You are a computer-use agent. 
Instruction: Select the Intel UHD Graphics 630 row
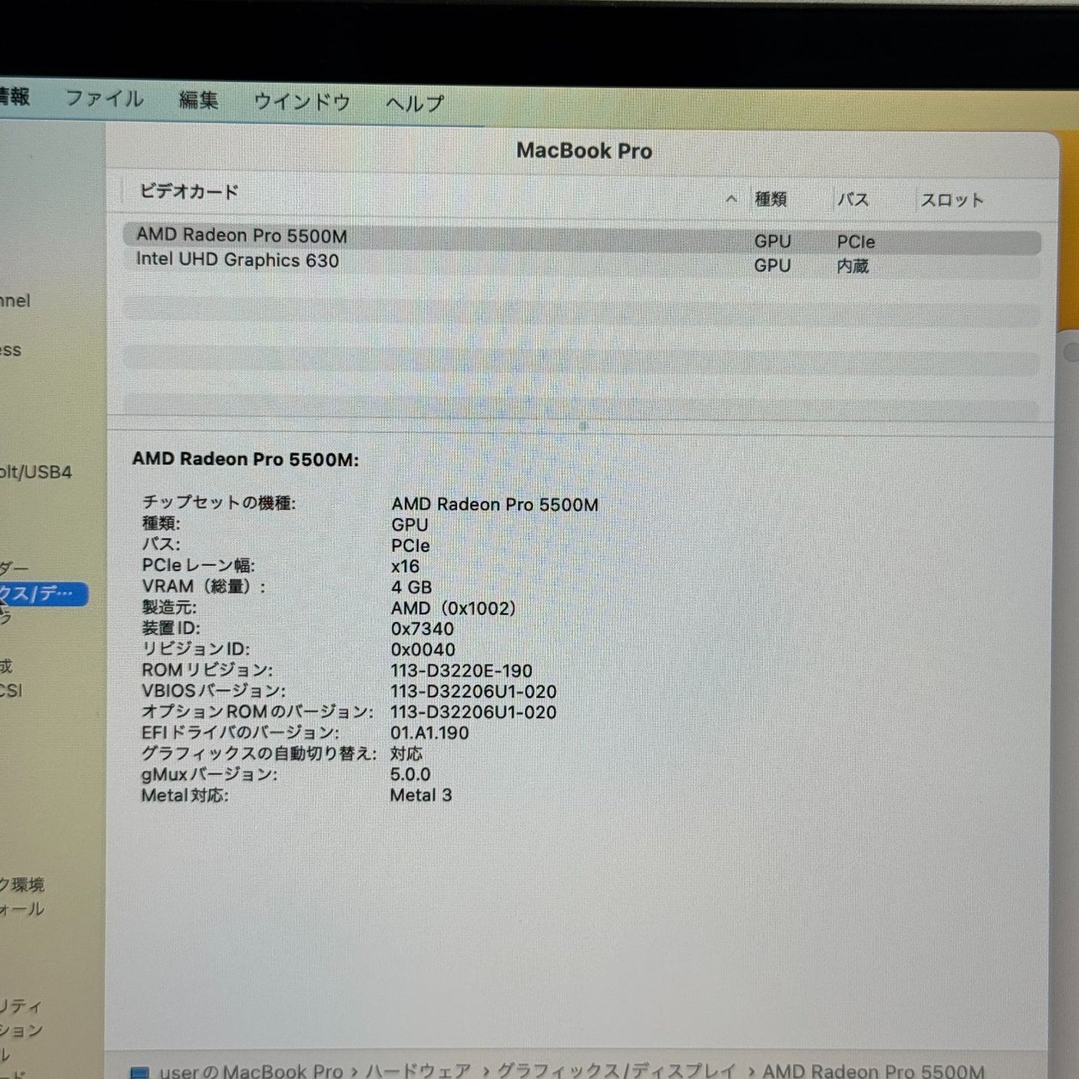(x=582, y=263)
